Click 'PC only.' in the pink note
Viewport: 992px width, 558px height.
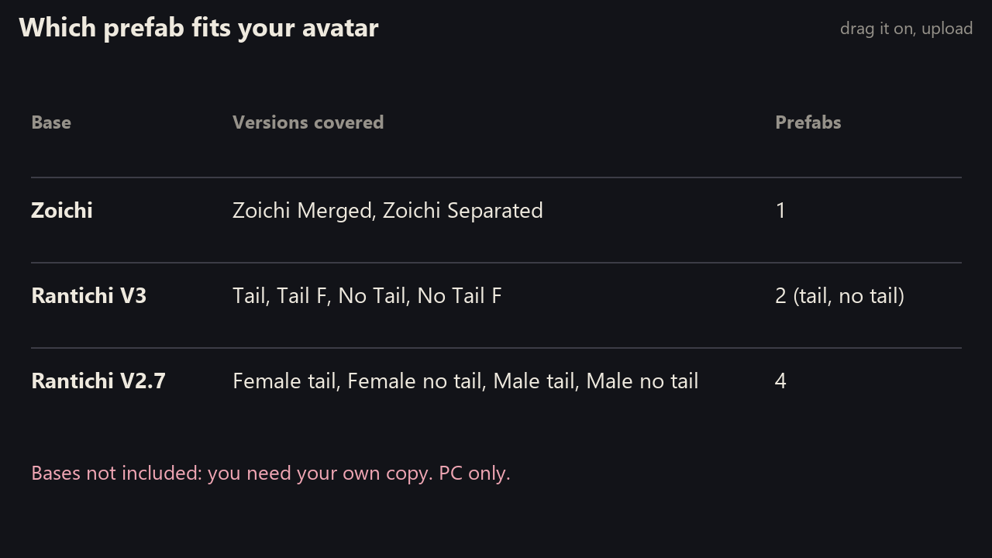[474, 473]
